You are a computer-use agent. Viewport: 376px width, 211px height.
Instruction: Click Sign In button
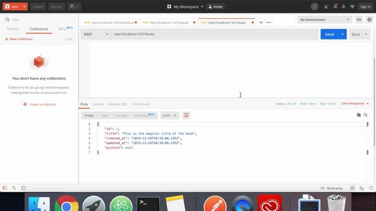(365, 6)
